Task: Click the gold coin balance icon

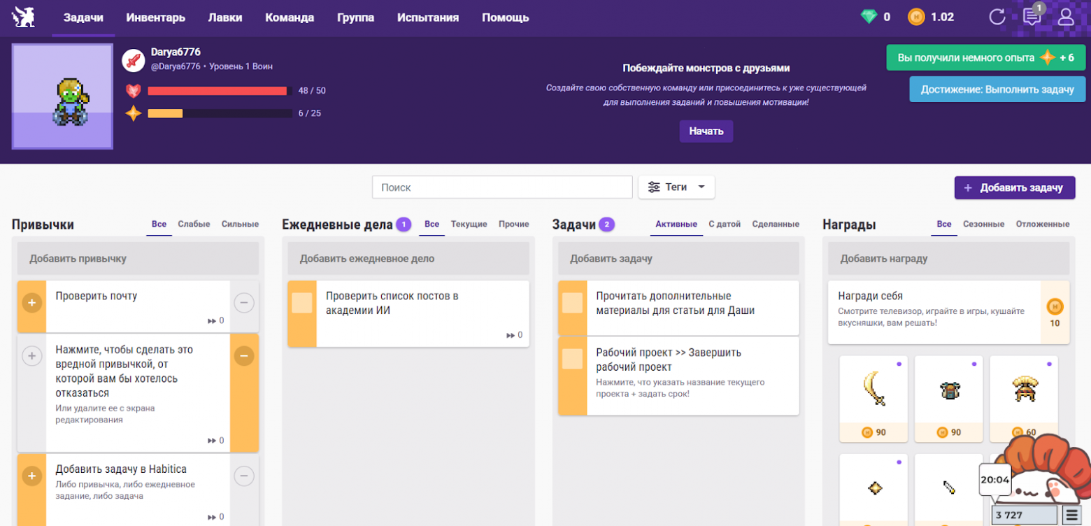Action: 918,16
